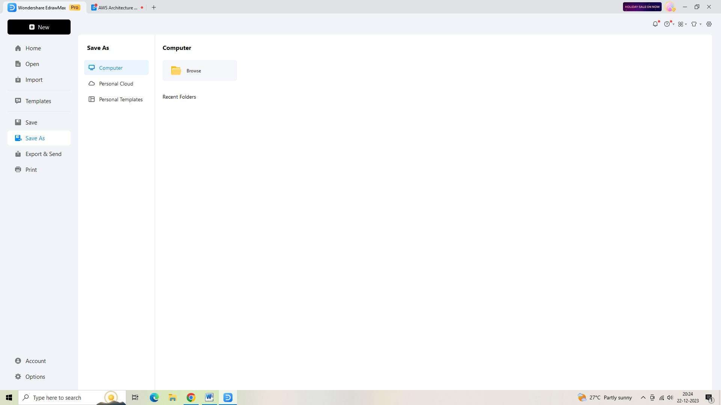Select Personal Cloud save location
The width and height of the screenshot is (721, 405).
click(116, 83)
